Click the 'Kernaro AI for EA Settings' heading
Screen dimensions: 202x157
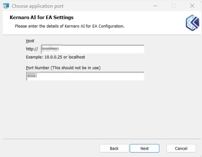[41, 17]
